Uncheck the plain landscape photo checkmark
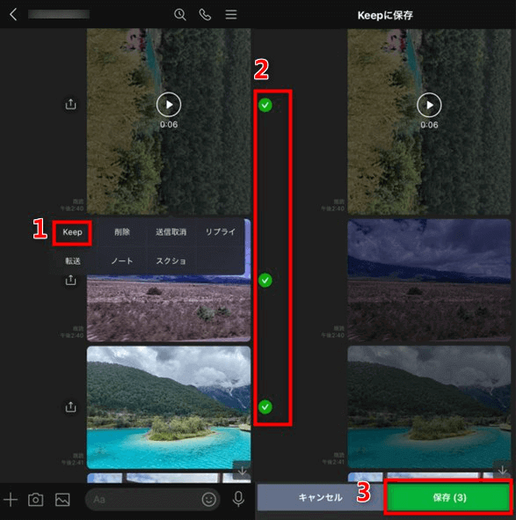This screenshot has height=520, width=516. tap(265, 281)
